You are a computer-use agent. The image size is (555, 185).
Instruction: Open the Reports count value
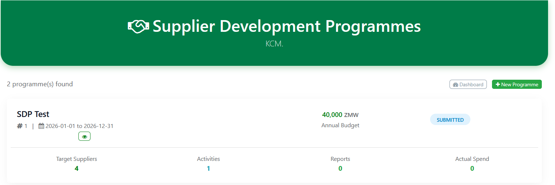[340, 169]
